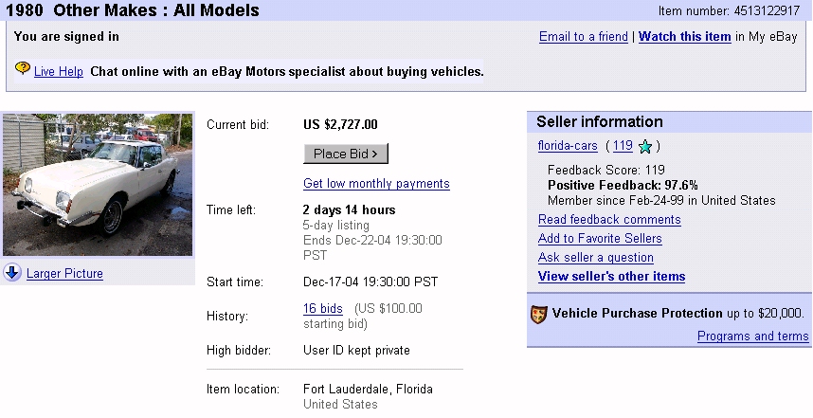Screen dimensions: 813x418
Task: Open the white car thumbnail photo
Action: tap(97, 185)
